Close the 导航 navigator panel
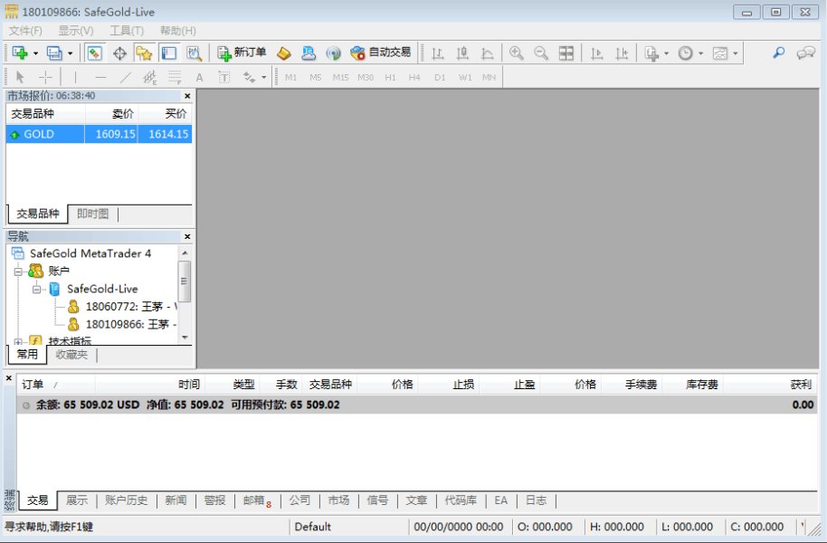The image size is (827, 543). pos(187,236)
